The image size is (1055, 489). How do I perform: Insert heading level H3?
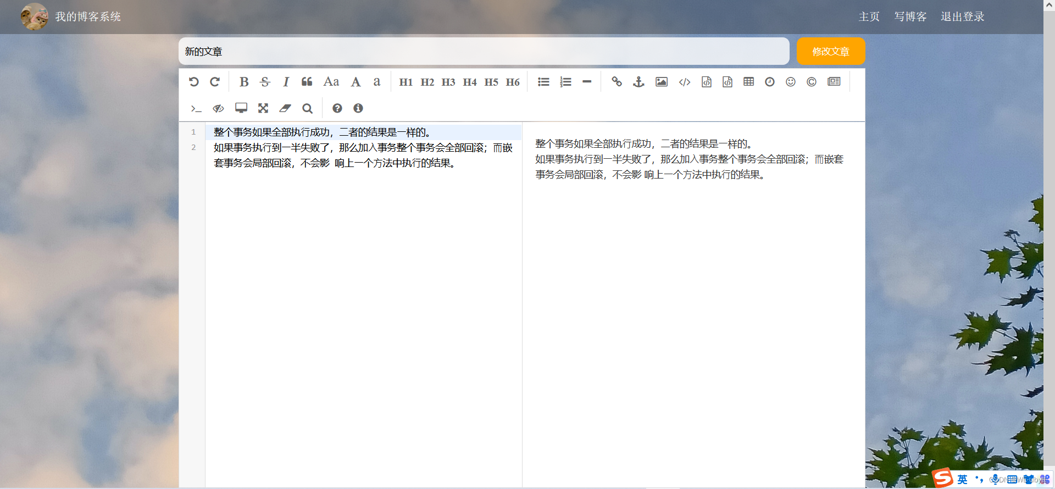click(448, 82)
